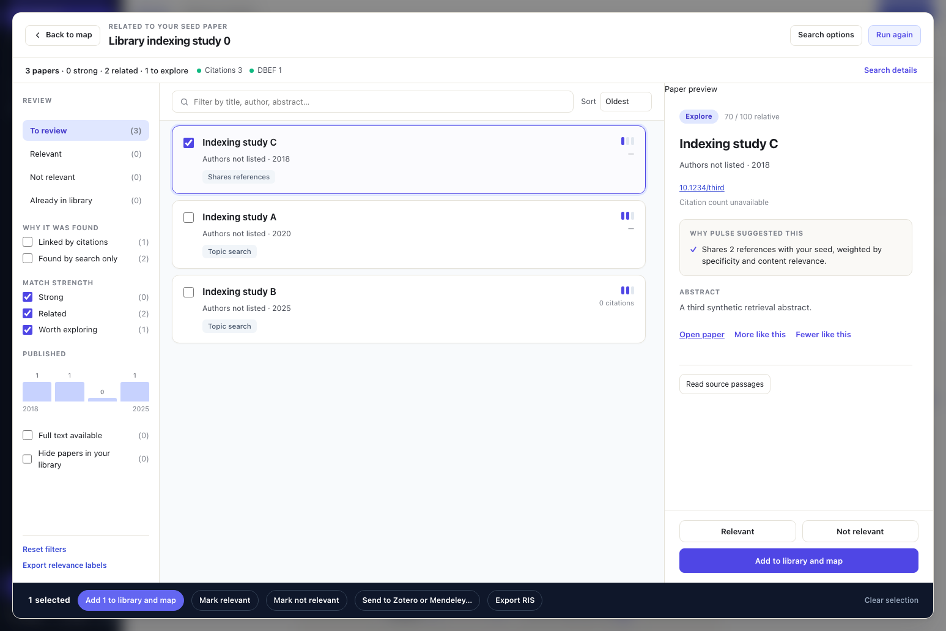Open the Search details link
The height and width of the screenshot is (631, 946).
pos(890,70)
